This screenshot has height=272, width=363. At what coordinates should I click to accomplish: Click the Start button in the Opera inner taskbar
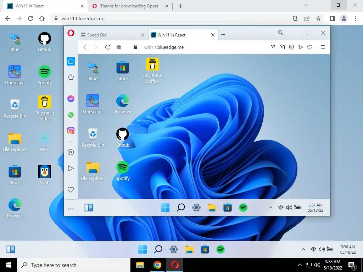tap(165, 208)
